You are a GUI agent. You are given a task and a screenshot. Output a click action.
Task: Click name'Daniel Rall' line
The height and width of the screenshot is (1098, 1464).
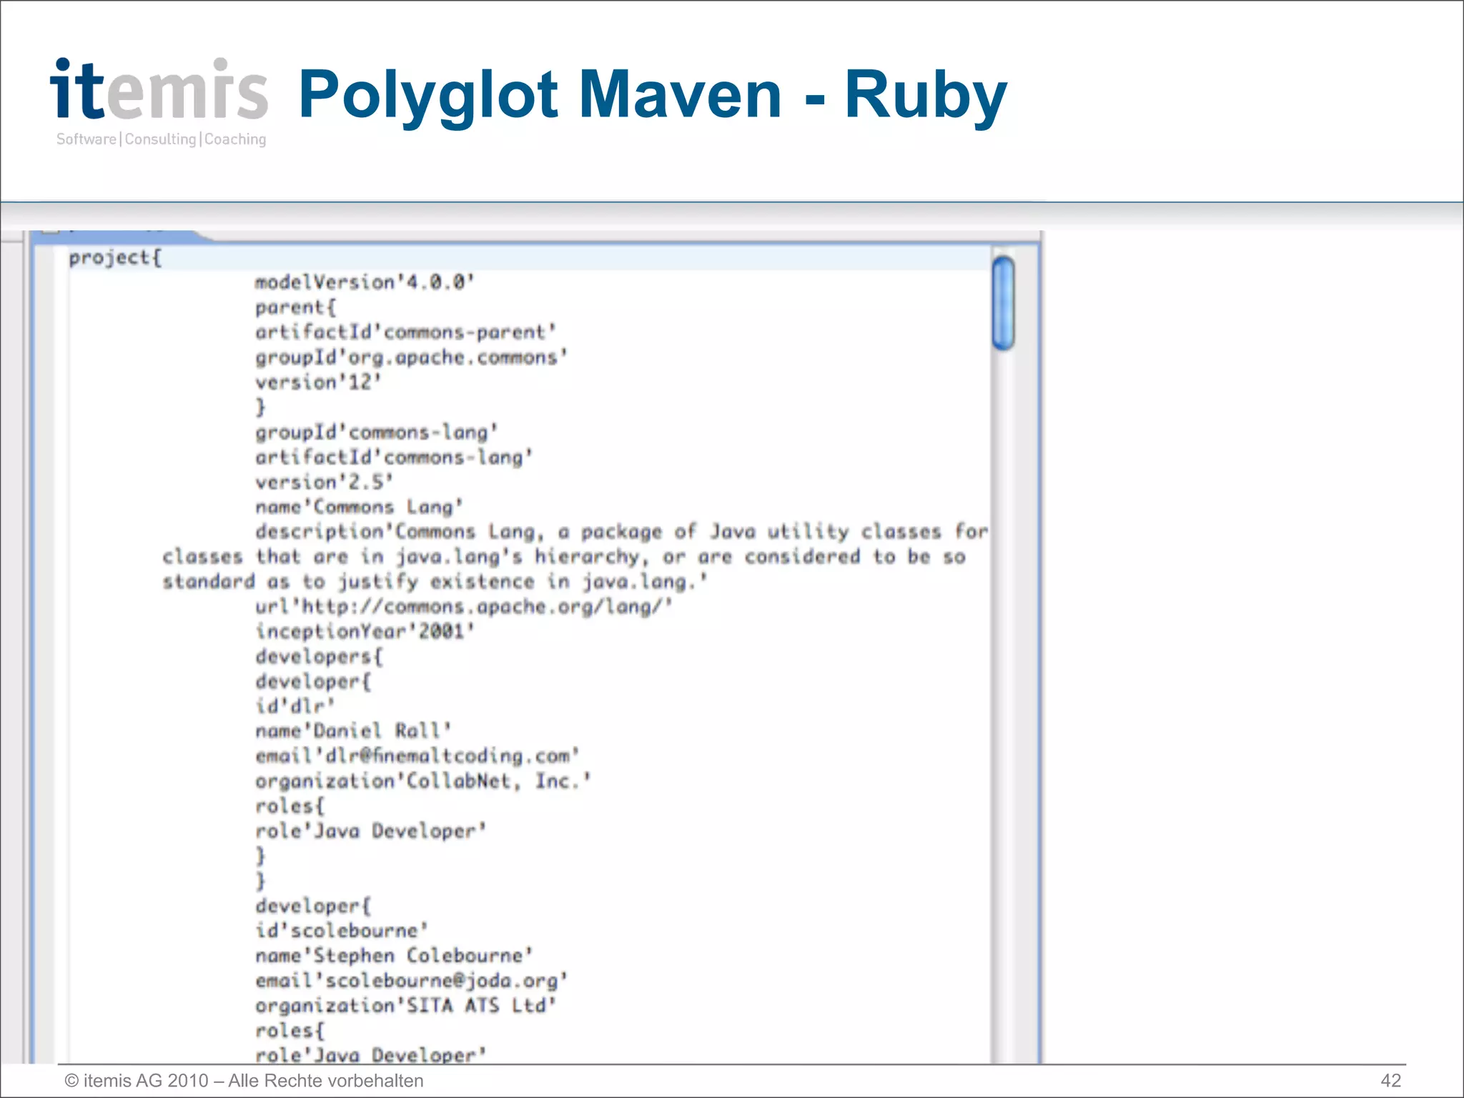353,731
